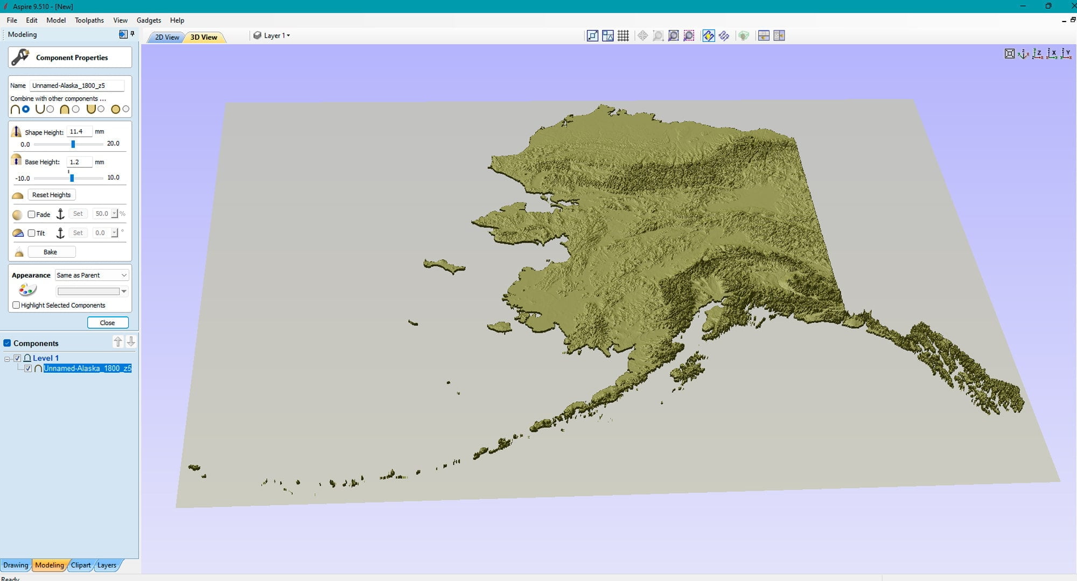Collapse the Level 1 tree node
This screenshot has width=1077, height=581.
coord(7,358)
